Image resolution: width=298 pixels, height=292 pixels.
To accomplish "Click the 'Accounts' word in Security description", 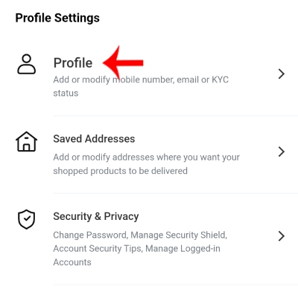I will coord(72,262).
